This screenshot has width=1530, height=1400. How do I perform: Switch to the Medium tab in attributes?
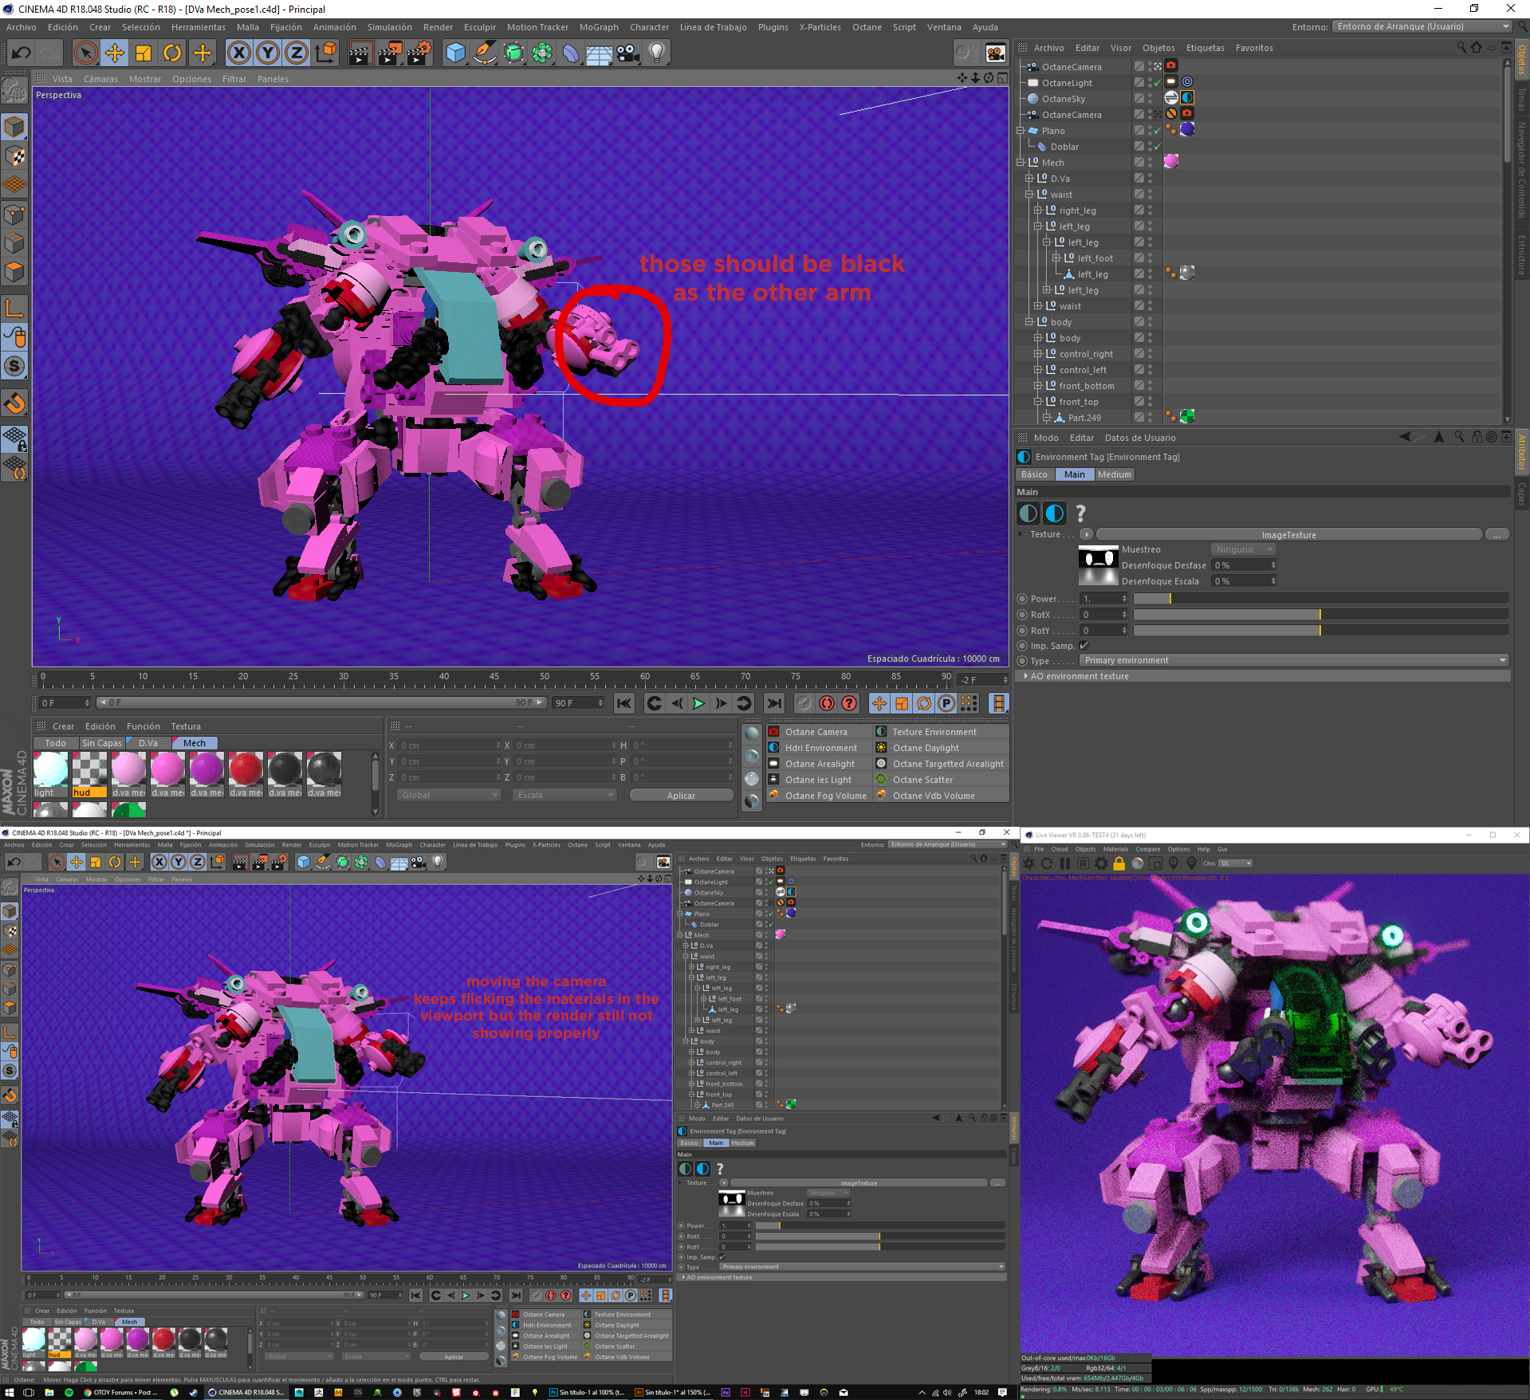pos(1114,474)
